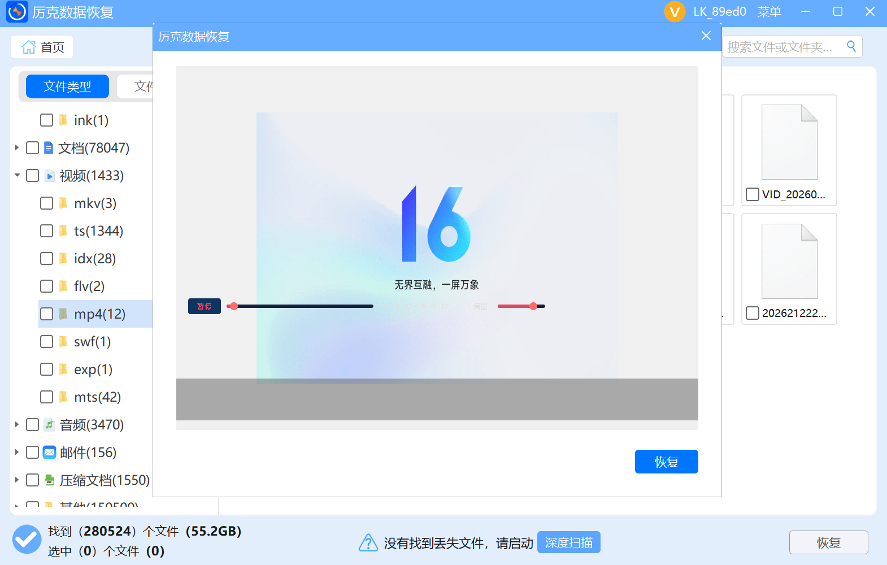Click the swf folder icon
This screenshot has height=565, width=887.
click(63, 342)
